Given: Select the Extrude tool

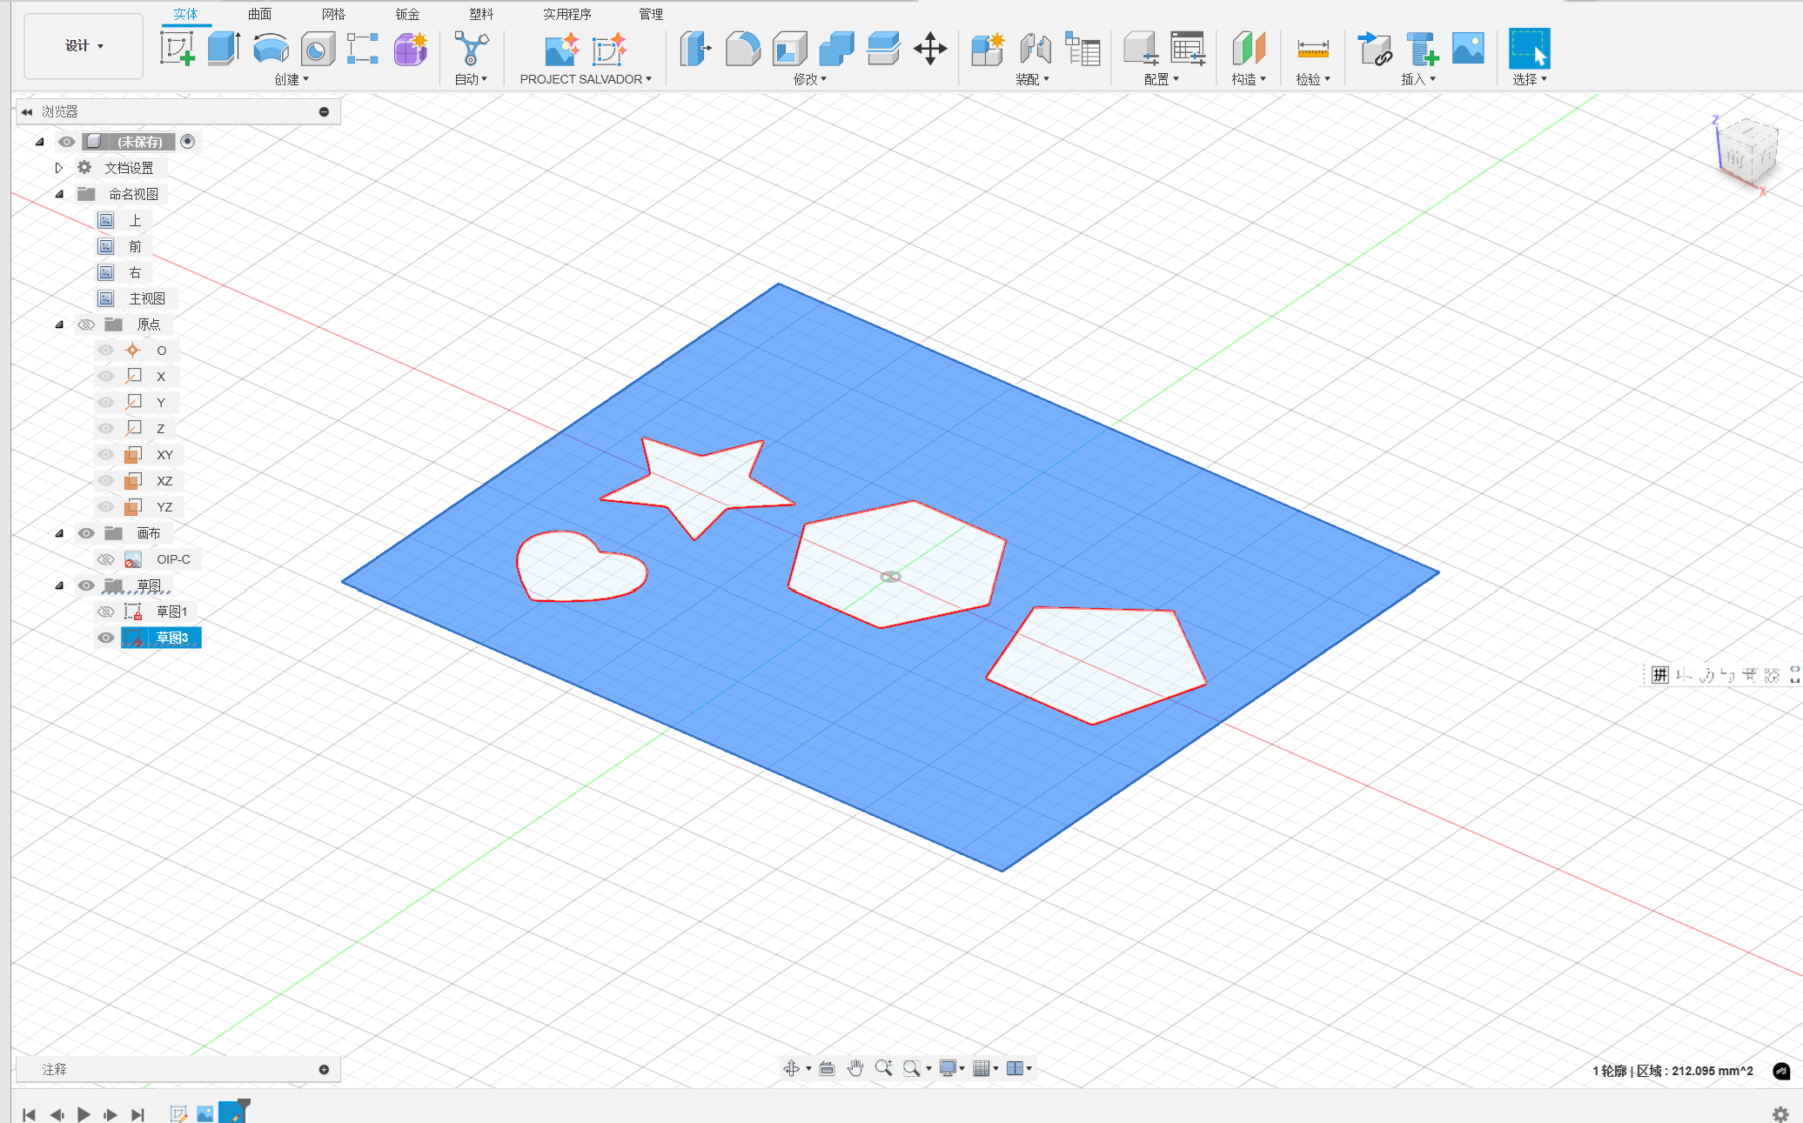Looking at the screenshot, I should pos(225,49).
